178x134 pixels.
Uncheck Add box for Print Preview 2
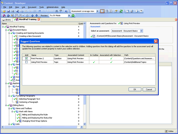(x=26, y=58)
